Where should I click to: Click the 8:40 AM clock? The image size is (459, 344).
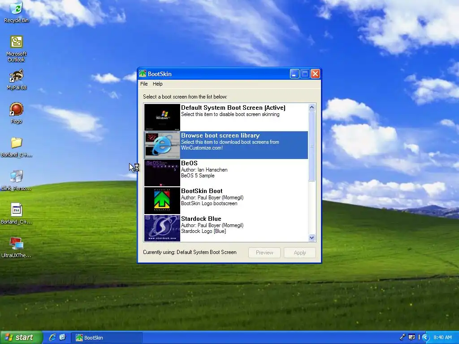click(x=442, y=337)
